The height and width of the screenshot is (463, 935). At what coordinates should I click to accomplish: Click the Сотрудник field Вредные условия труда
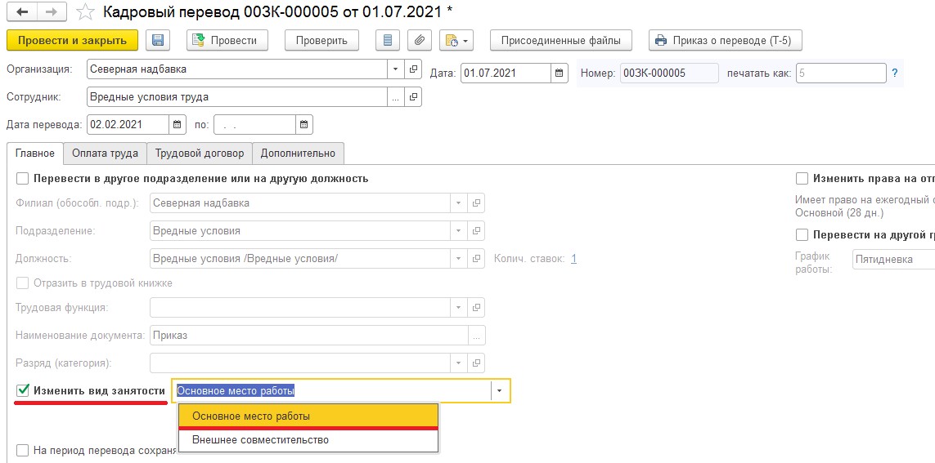(x=237, y=96)
